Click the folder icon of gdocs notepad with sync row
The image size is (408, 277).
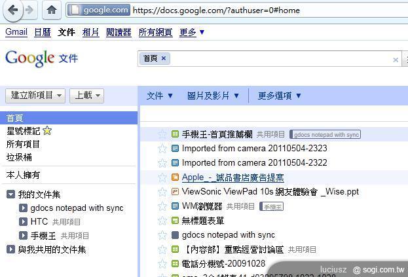point(175,235)
